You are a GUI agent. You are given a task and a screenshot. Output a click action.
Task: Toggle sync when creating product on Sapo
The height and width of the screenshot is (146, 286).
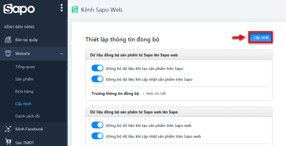(97, 68)
